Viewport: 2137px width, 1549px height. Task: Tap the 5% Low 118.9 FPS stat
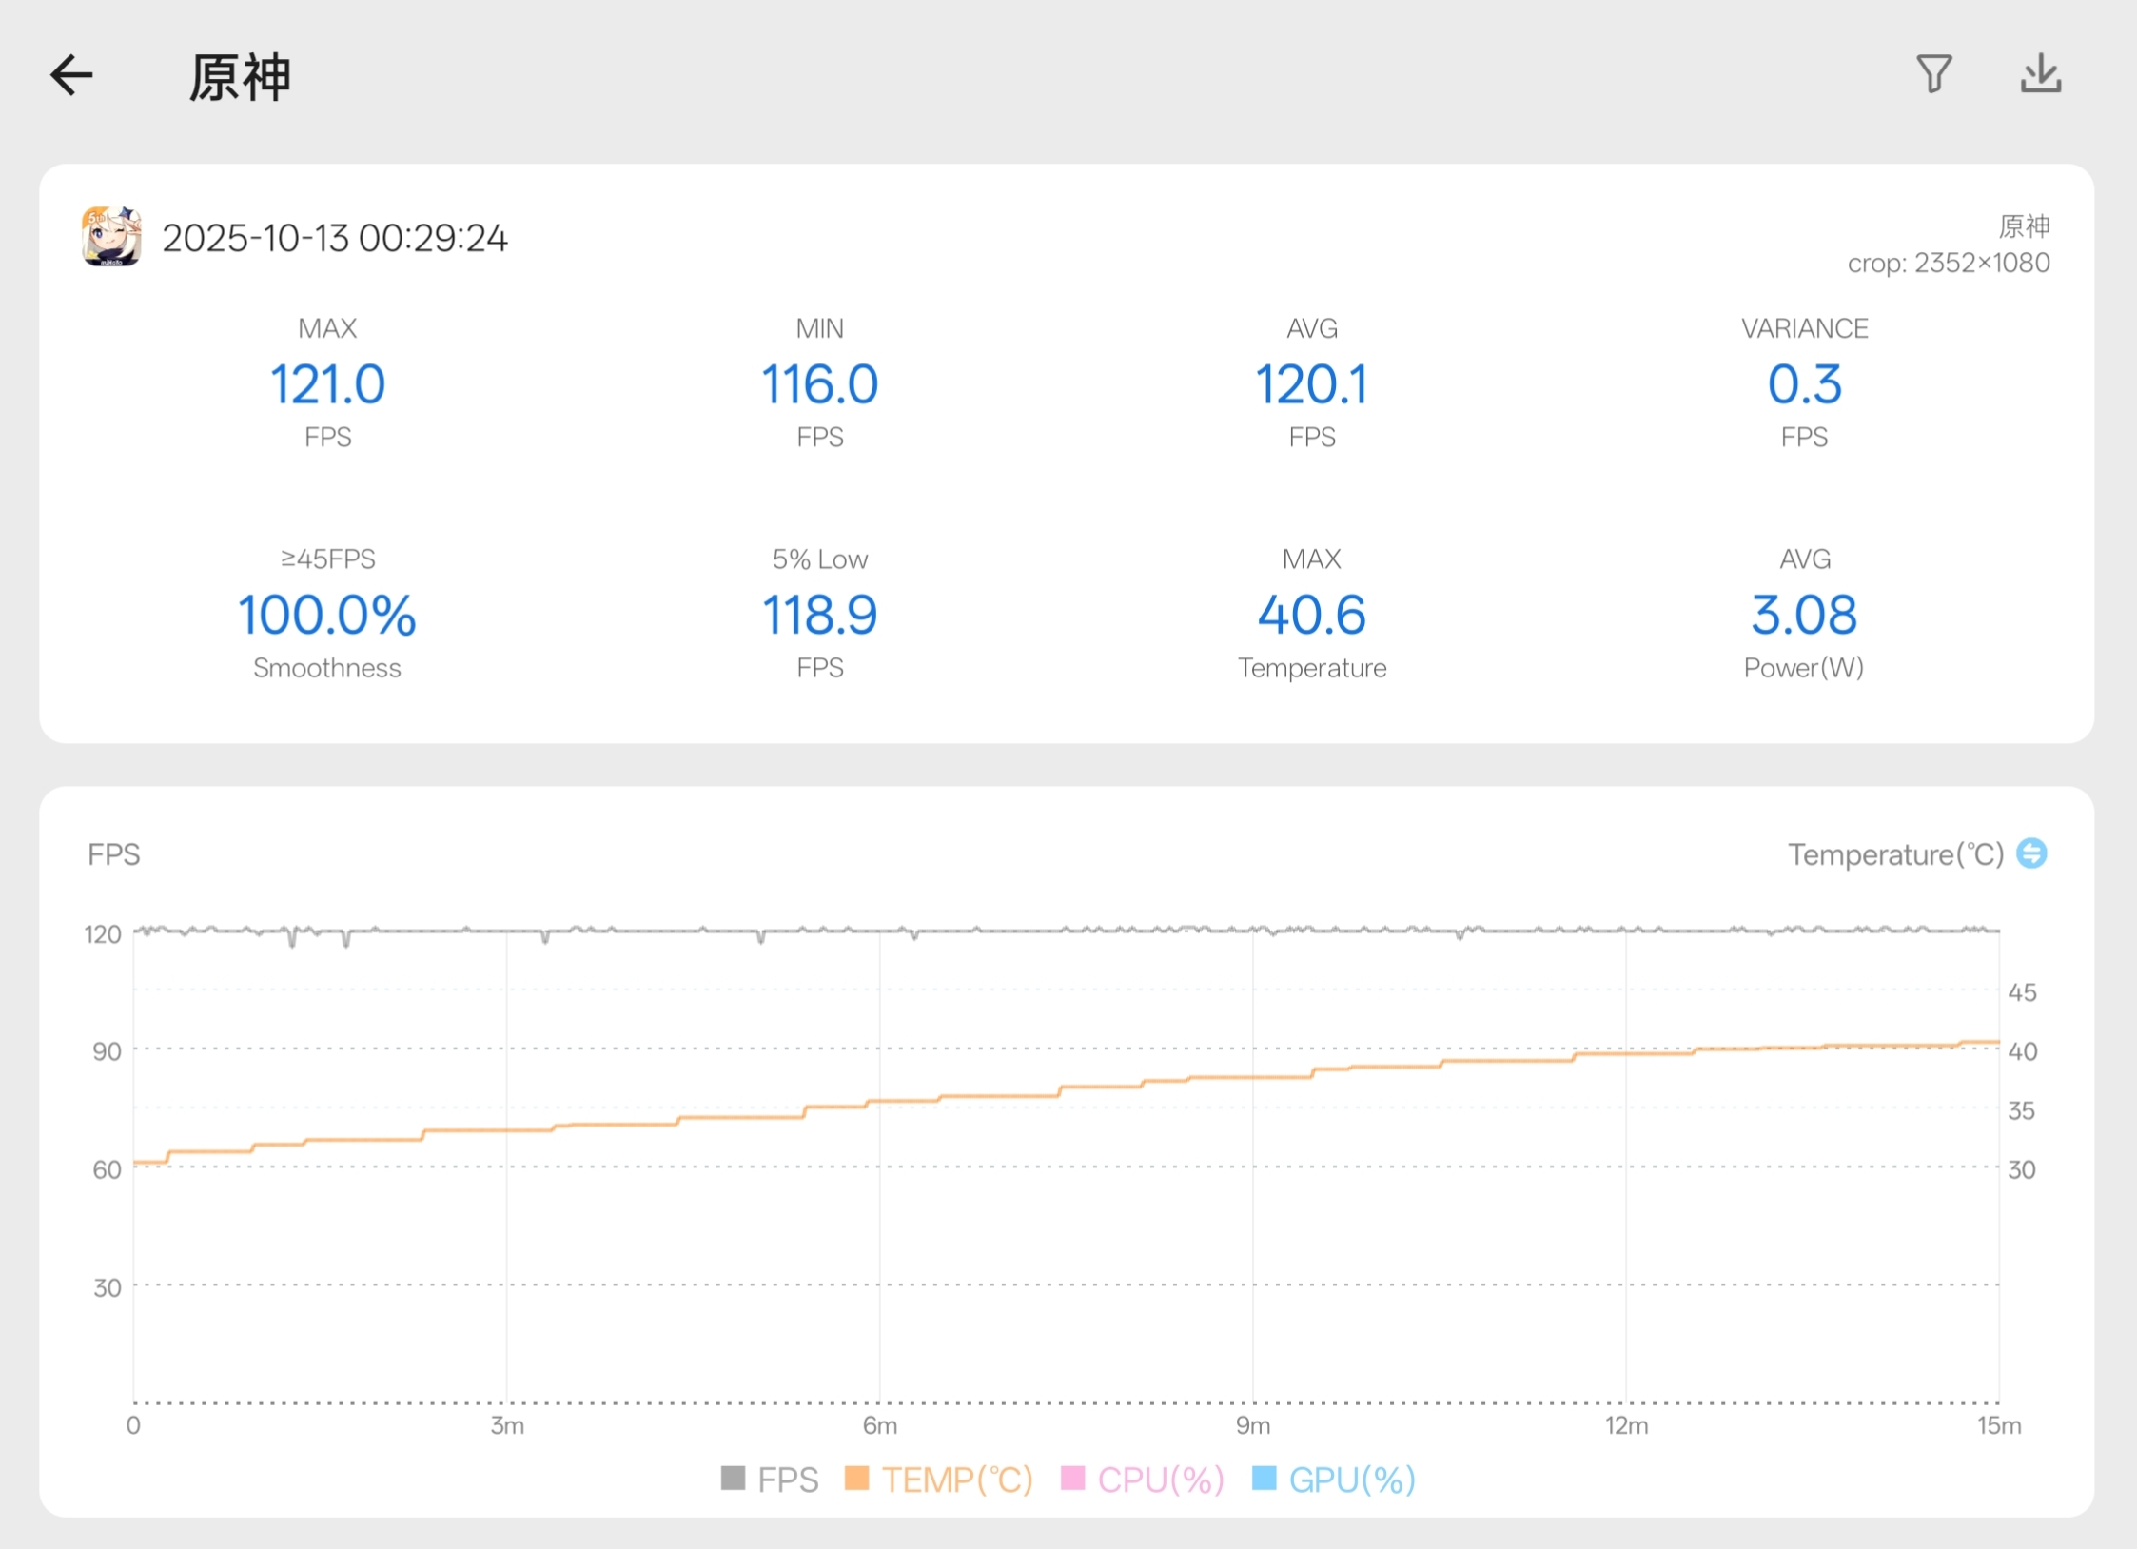[819, 615]
